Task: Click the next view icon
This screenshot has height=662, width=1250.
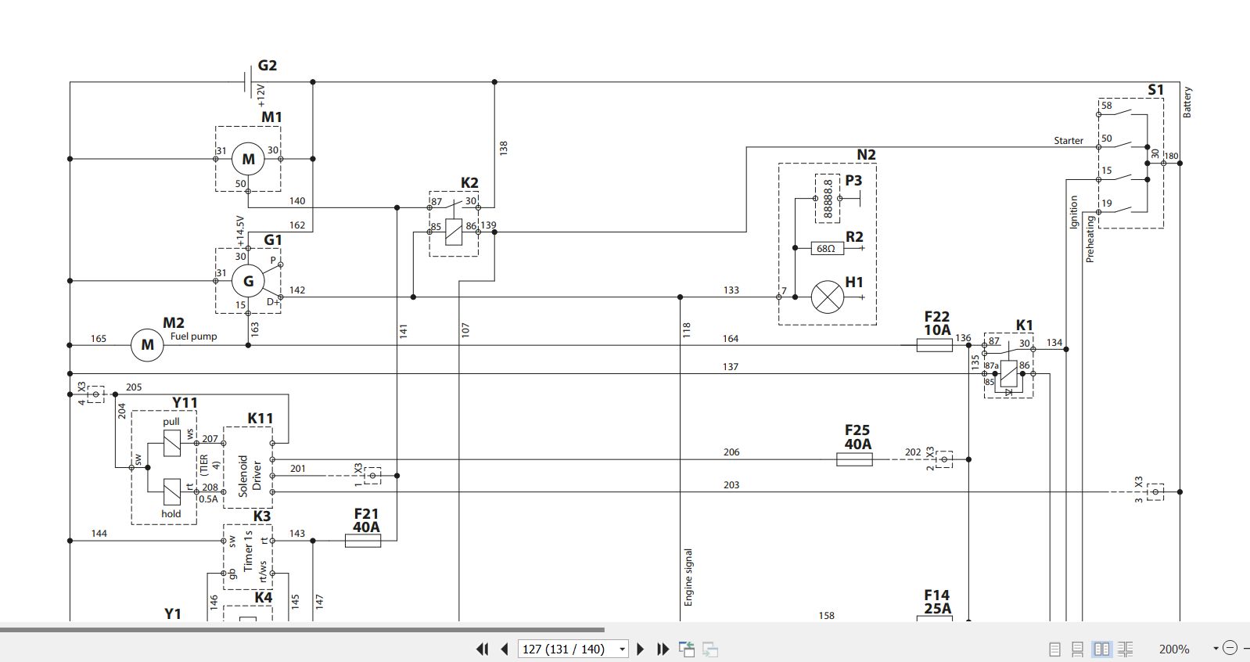Action: point(710,649)
